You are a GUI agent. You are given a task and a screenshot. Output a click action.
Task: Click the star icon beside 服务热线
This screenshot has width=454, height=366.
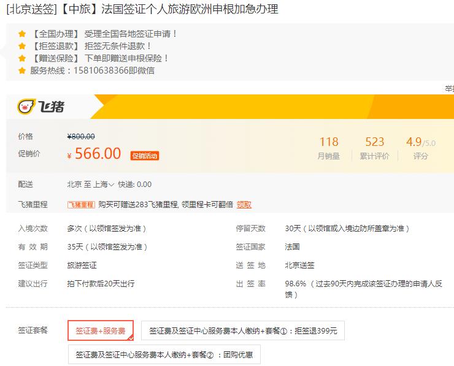click(x=22, y=71)
